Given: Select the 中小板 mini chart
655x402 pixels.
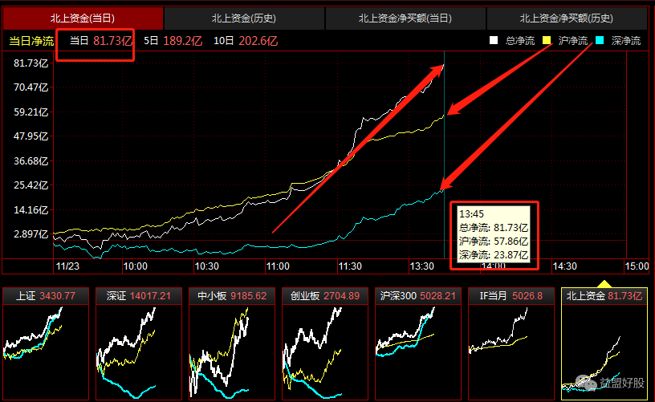Looking at the screenshot, I should coord(233,343).
